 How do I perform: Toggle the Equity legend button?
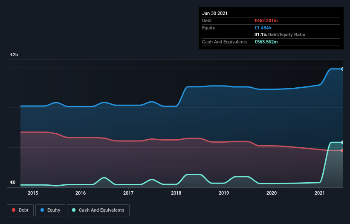tap(50, 210)
